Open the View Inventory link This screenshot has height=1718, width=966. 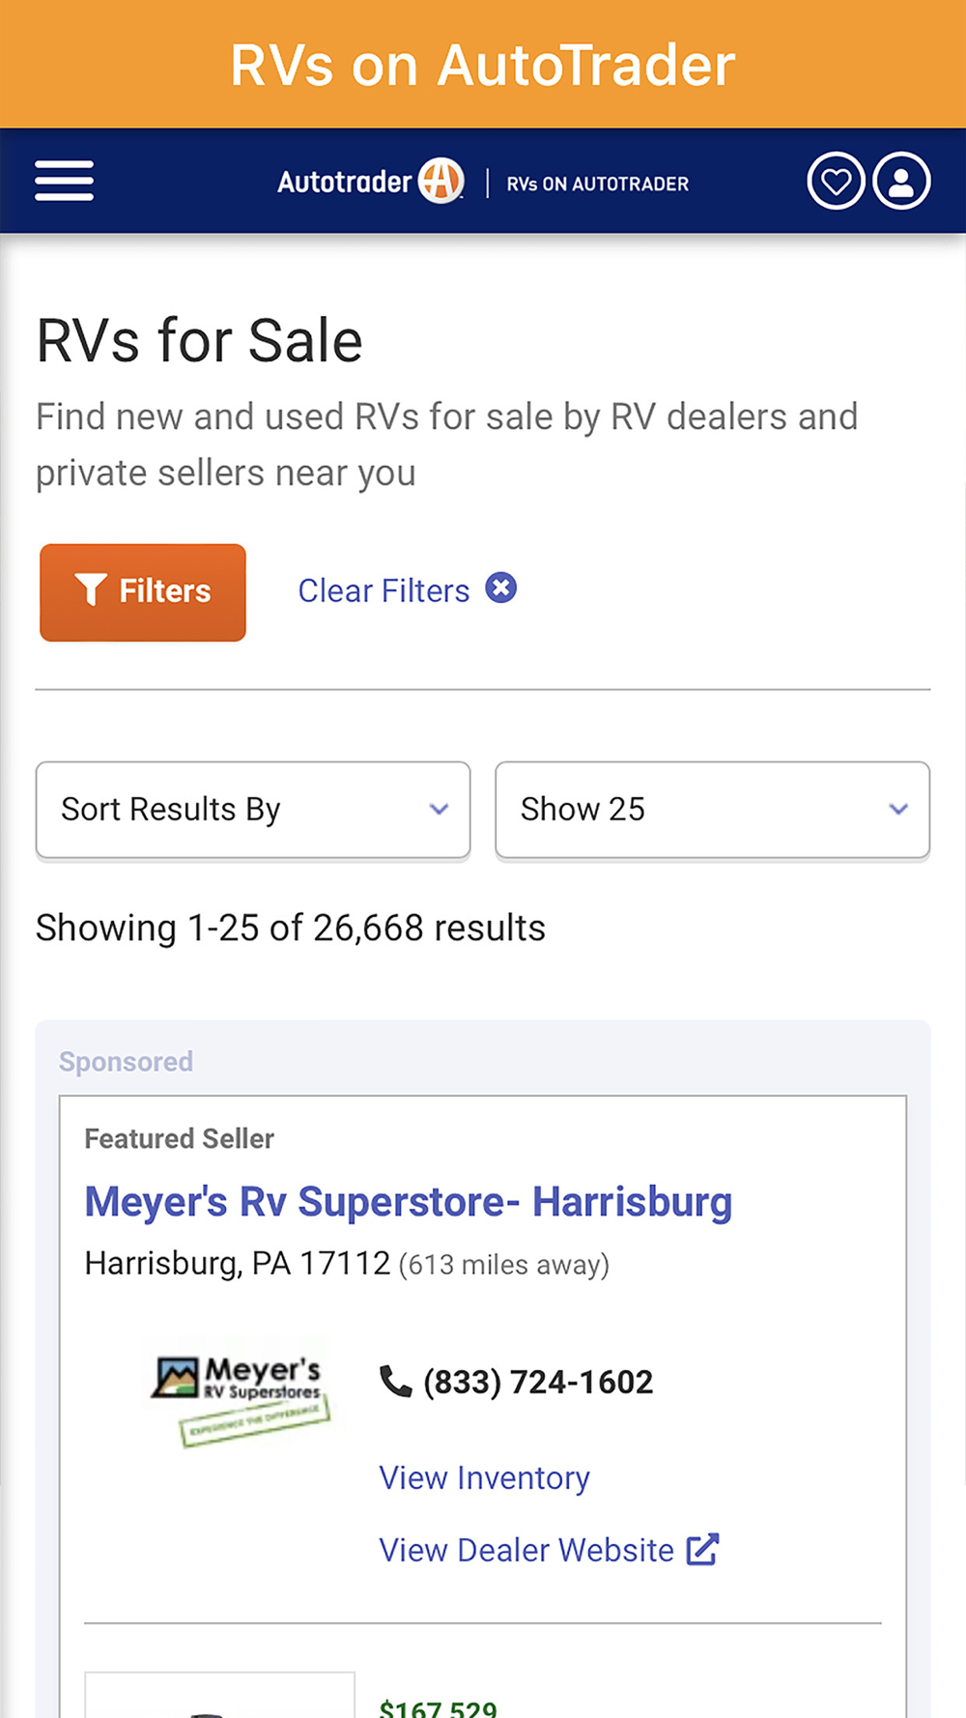[x=484, y=1477]
